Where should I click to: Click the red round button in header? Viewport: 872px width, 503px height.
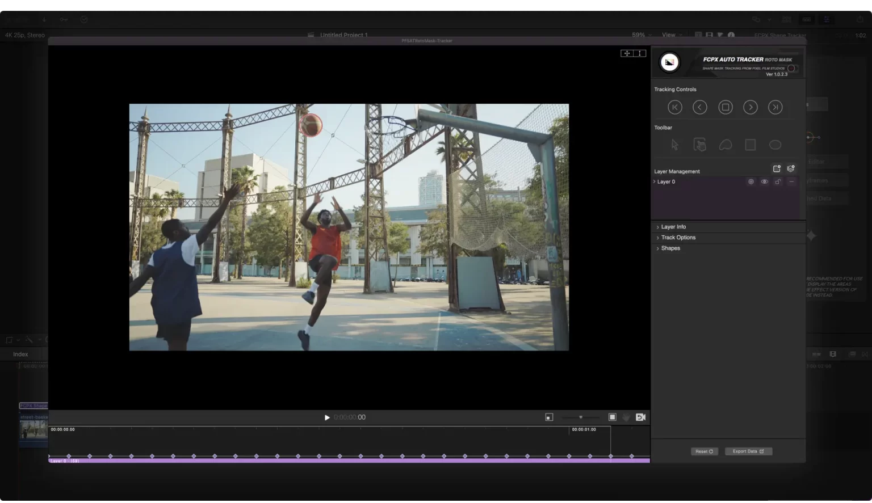(x=791, y=69)
